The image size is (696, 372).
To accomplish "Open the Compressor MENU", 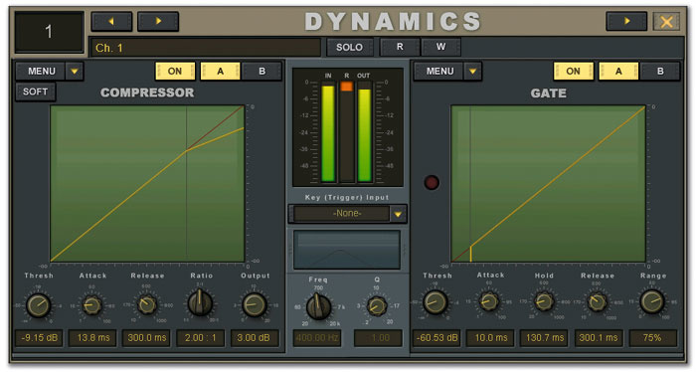I will coord(42,71).
